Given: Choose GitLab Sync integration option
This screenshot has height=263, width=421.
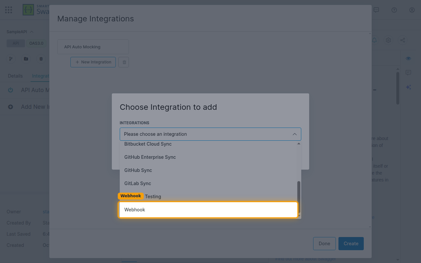Looking at the screenshot, I should tap(208, 183).
